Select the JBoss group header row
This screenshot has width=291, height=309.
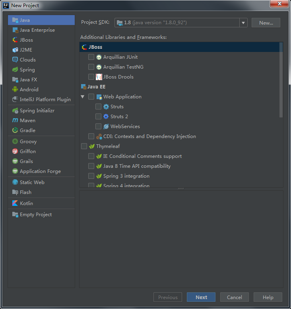(179, 47)
